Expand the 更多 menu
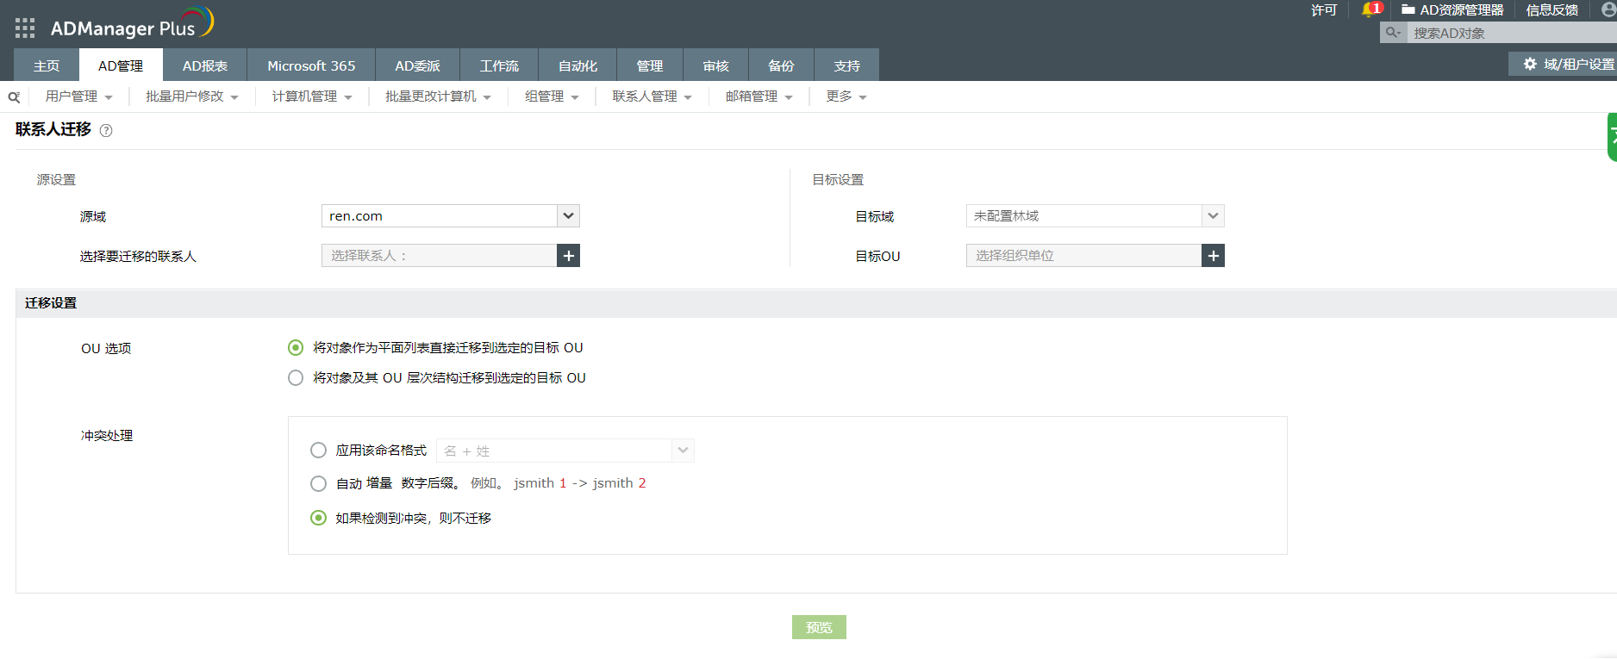Viewport: 1617px width, 659px height. pyautogui.click(x=846, y=96)
